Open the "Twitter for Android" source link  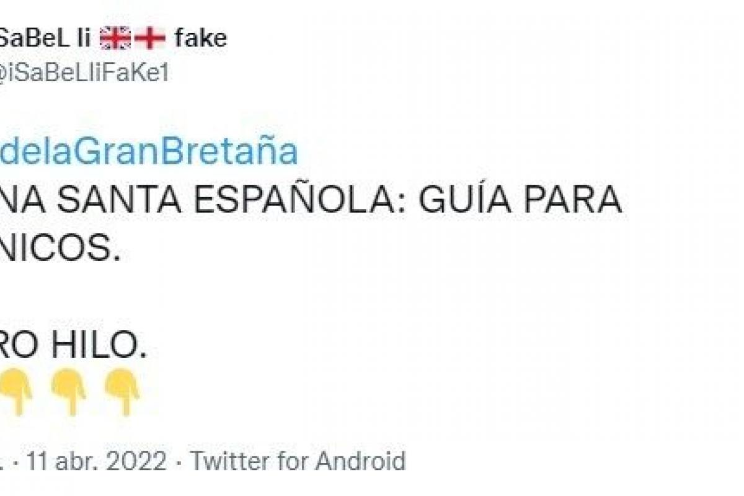point(298,462)
